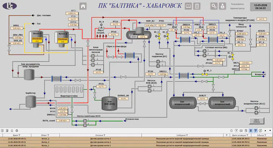Click the PT100 outdoor temperature value
This screenshot has height=148, width=273.
point(262,19)
